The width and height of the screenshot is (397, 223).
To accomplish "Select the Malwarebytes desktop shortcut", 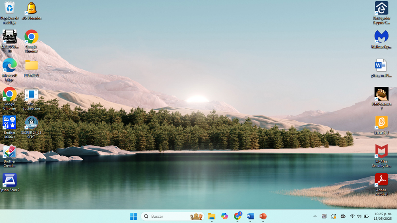I will (x=381, y=40).
